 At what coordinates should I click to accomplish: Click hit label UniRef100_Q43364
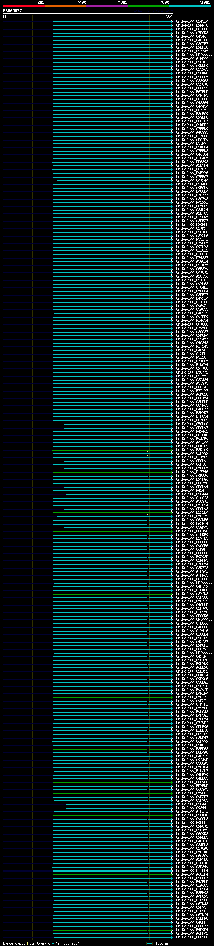coord(192,103)
